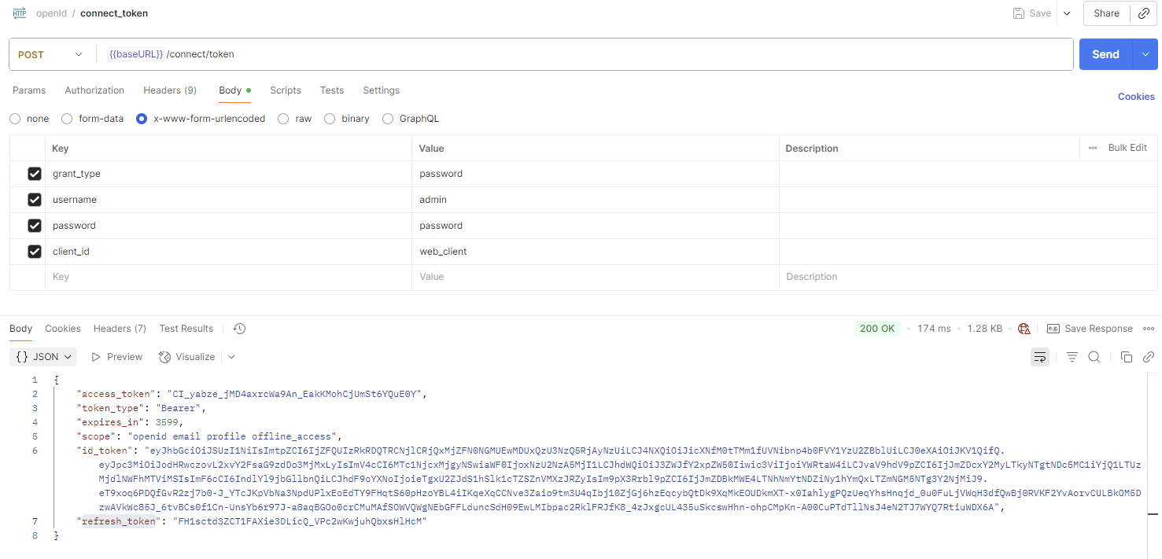Click Bulk Edit

(1127, 148)
